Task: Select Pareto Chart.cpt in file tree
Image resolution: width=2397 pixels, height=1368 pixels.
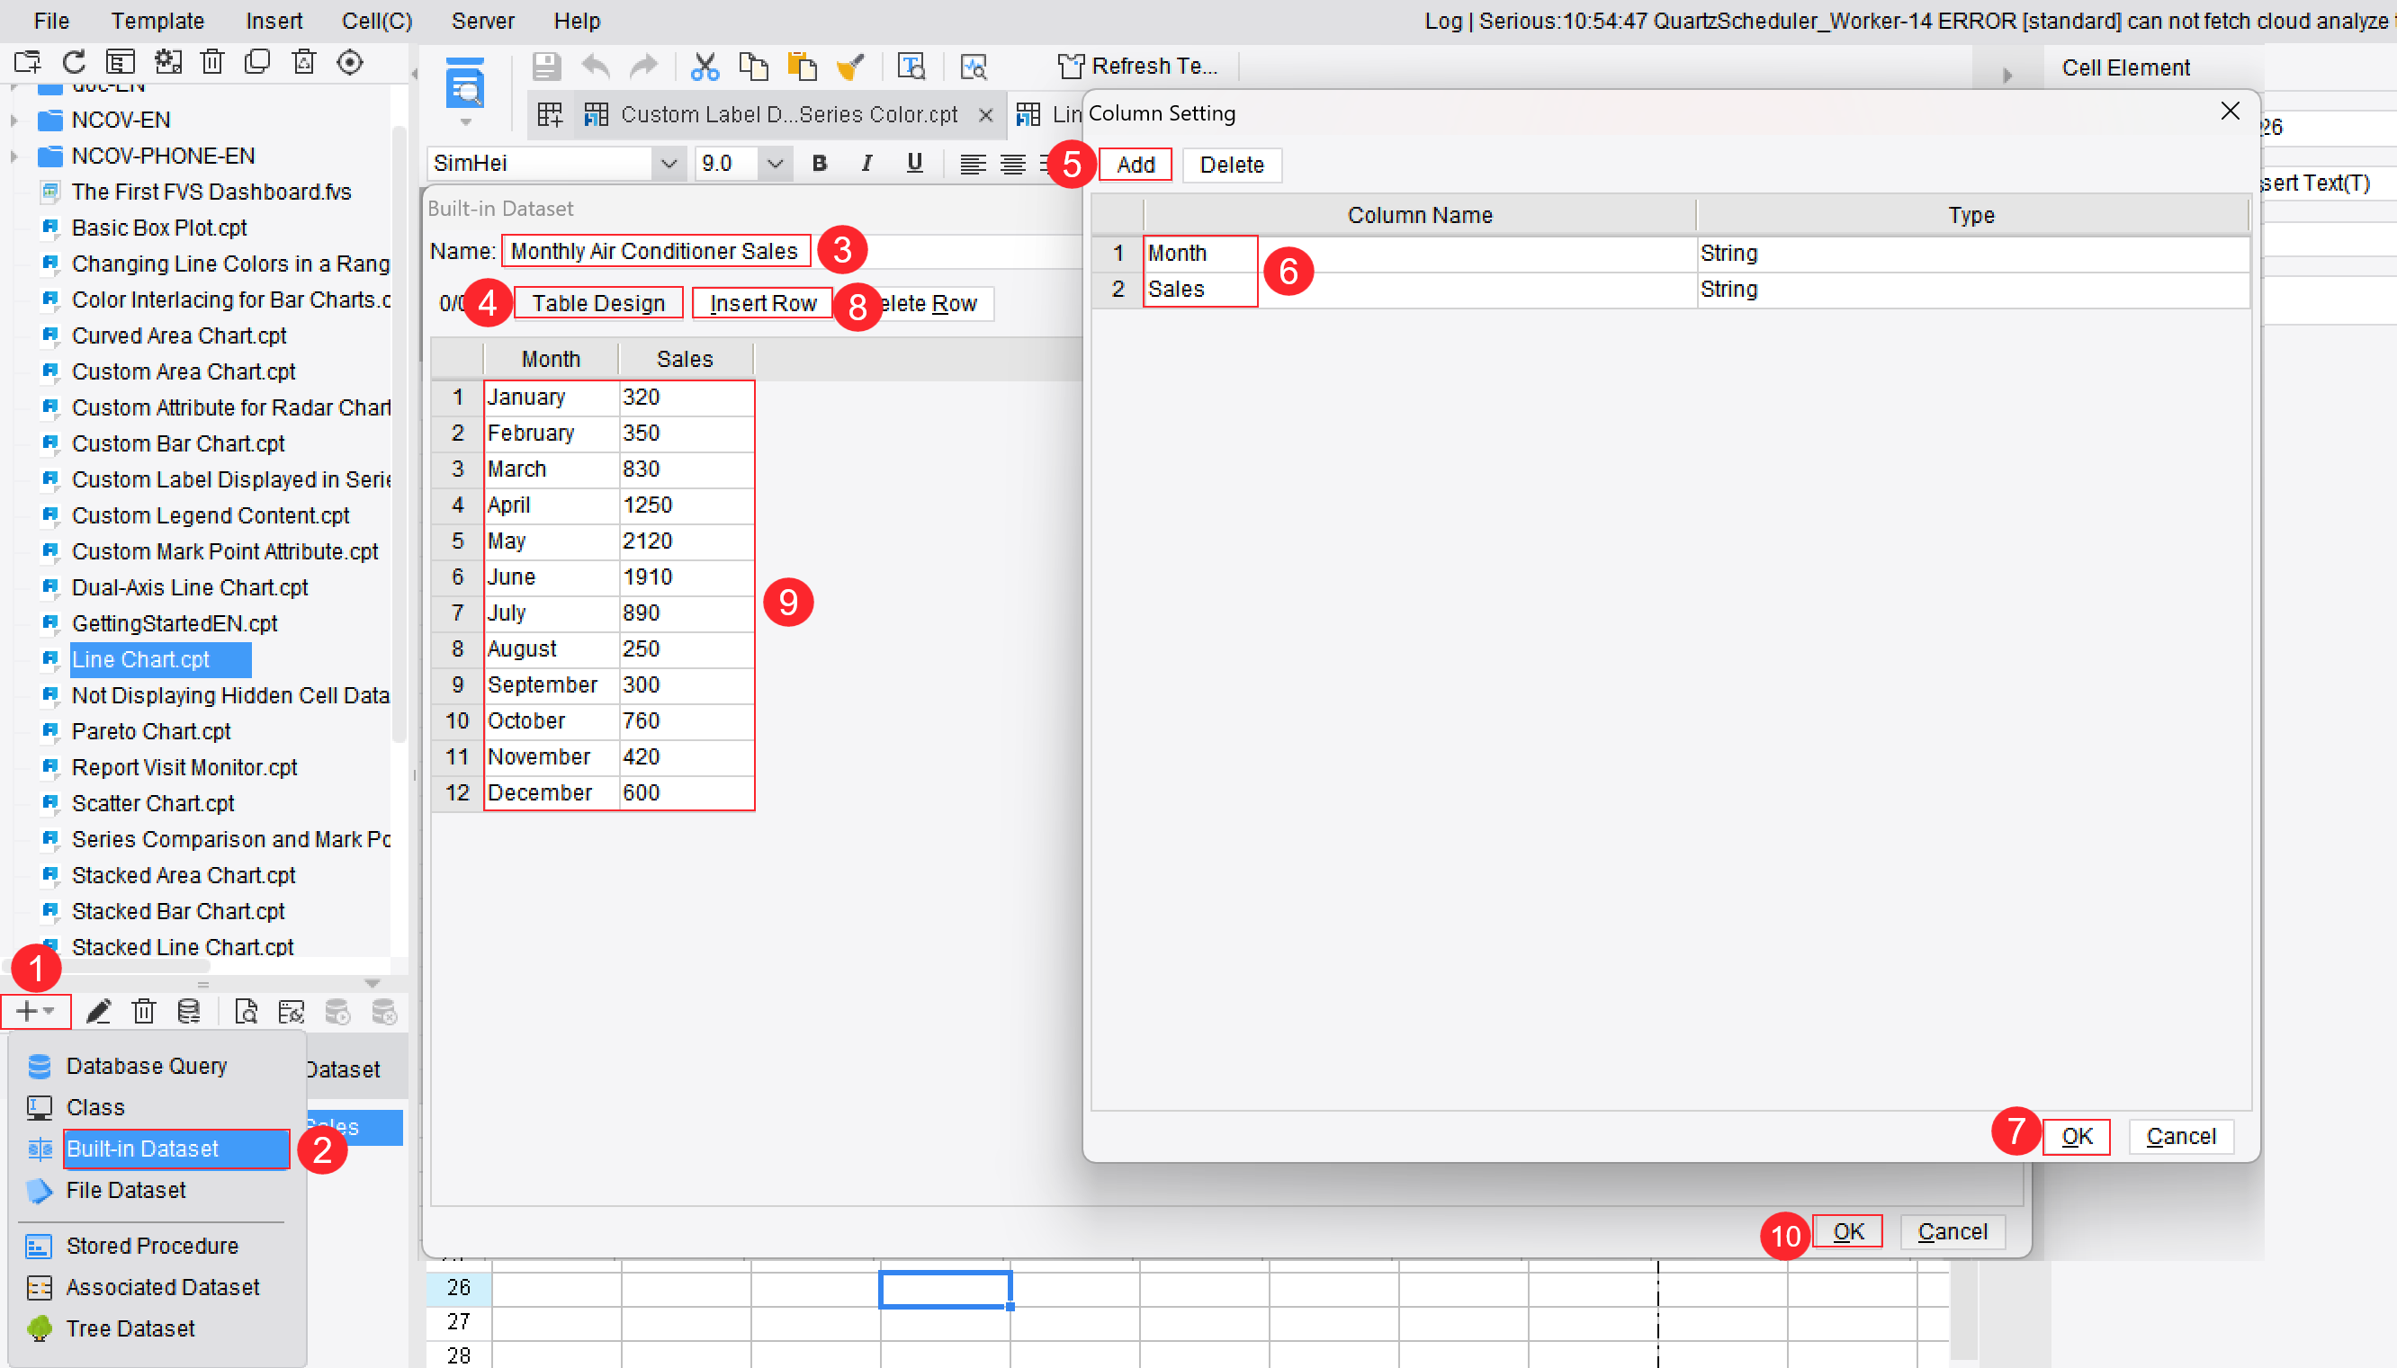Action: [x=150, y=731]
